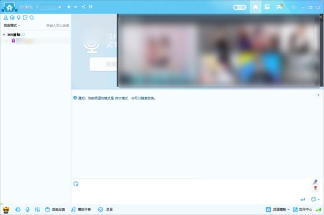The width and height of the screenshot is (324, 215).
Task: Toggle the switch in the title bar
Action: pos(239,7)
